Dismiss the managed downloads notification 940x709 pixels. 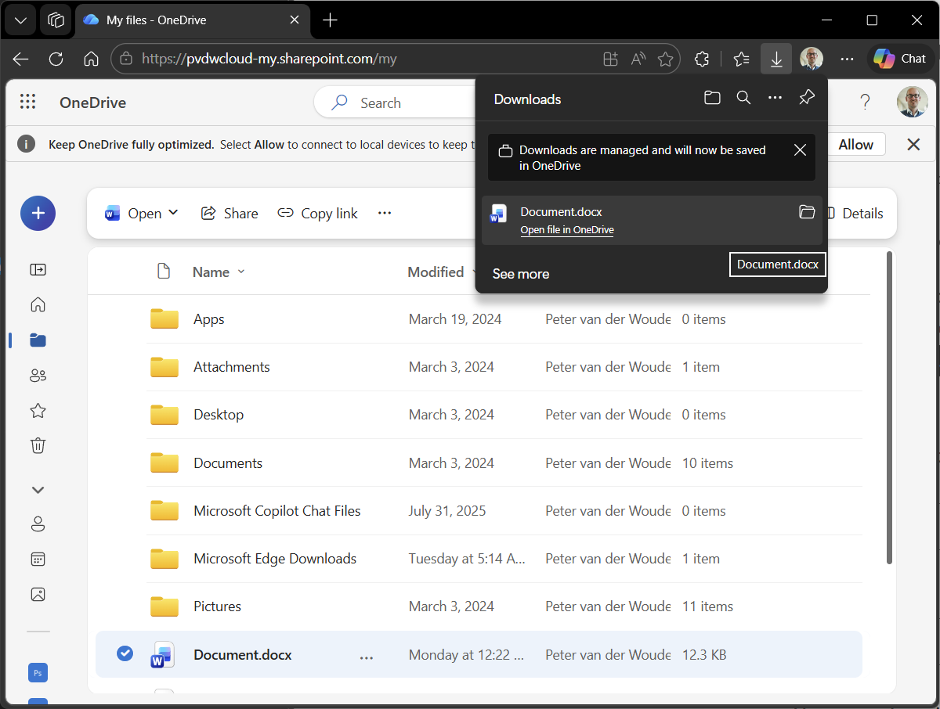[x=800, y=150]
